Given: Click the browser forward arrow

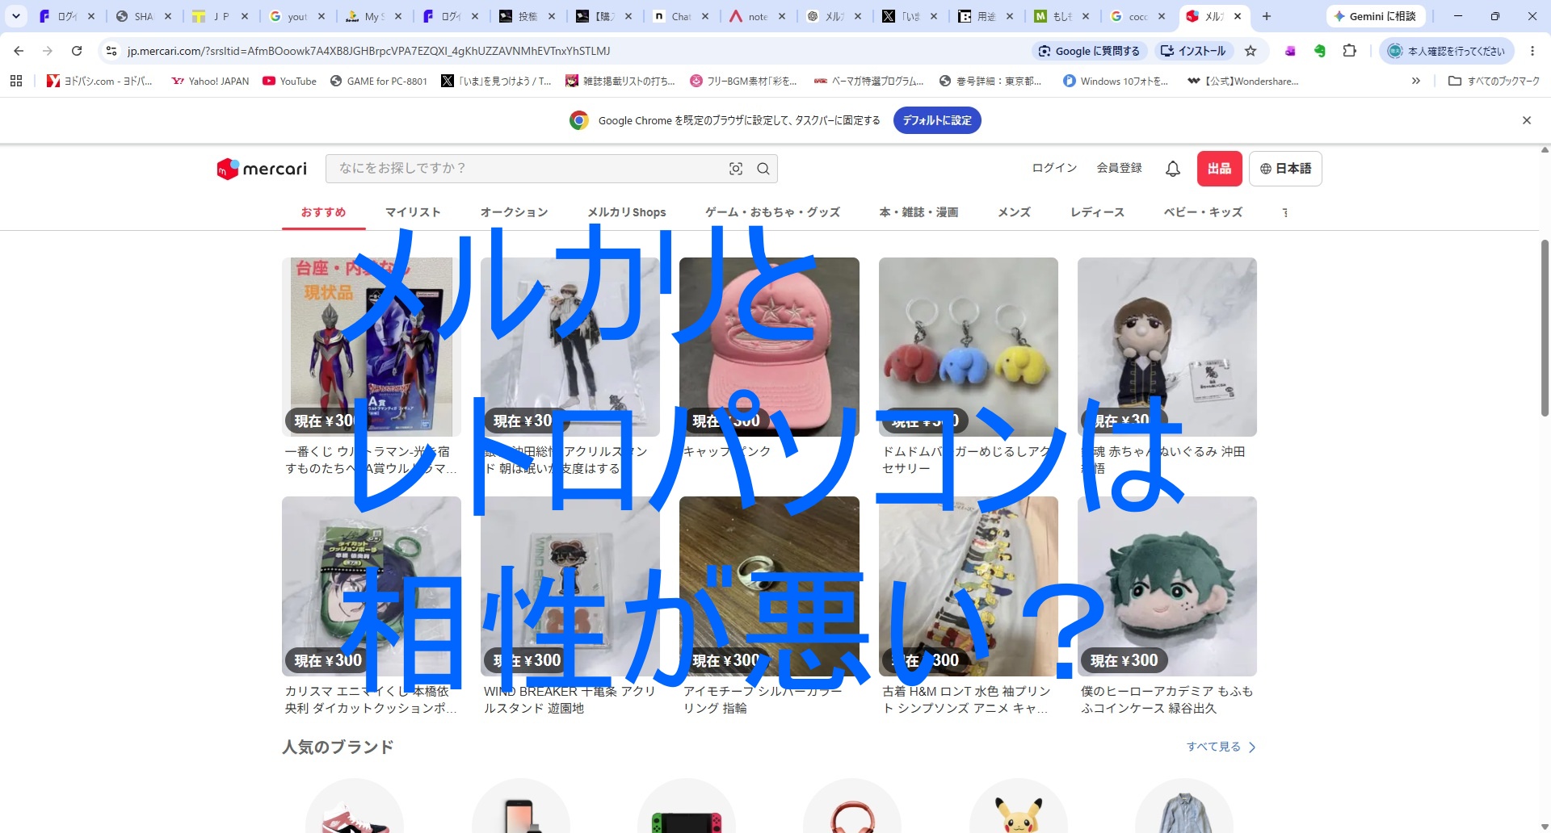Looking at the screenshot, I should pos(48,51).
